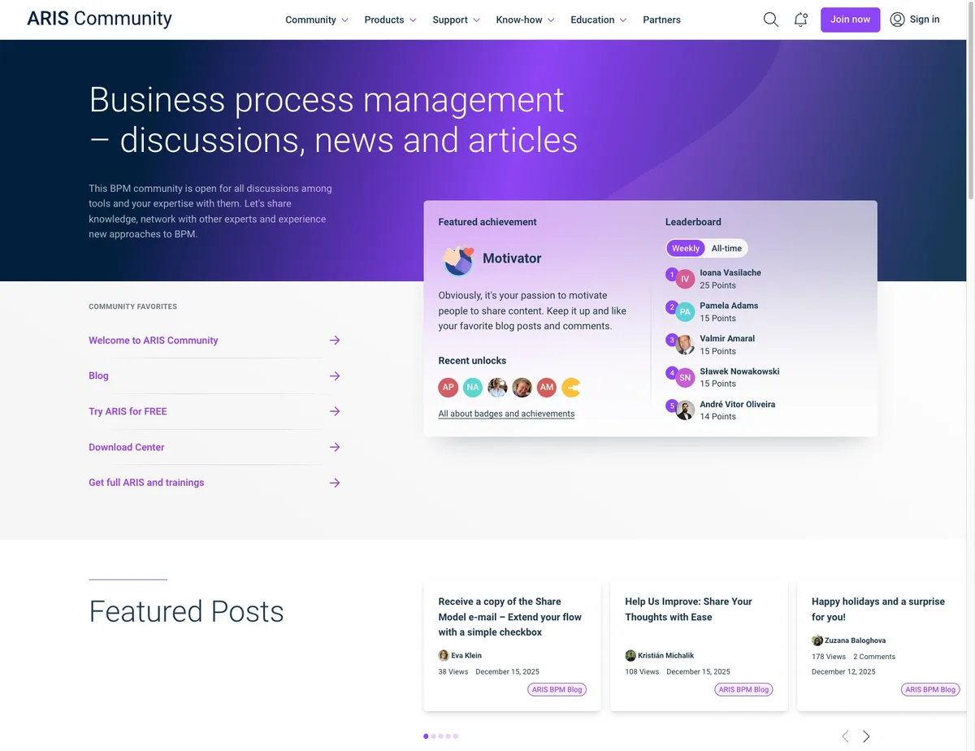Click André Vitor Oliveira's photo avatar
This screenshot has width=975, height=751.
pyautogui.click(x=685, y=410)
